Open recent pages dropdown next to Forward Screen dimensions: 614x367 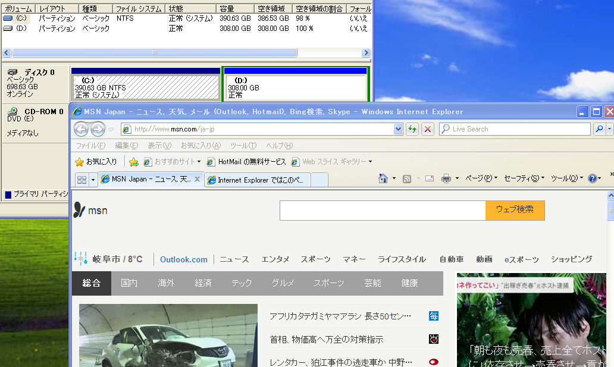(111, 129)
